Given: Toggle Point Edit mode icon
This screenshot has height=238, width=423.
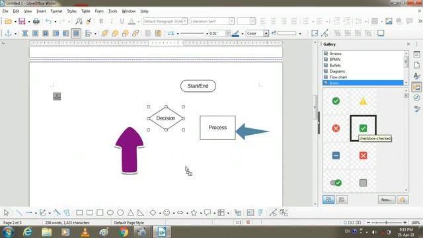Looking at the screenshot, I should coord(273,213).
